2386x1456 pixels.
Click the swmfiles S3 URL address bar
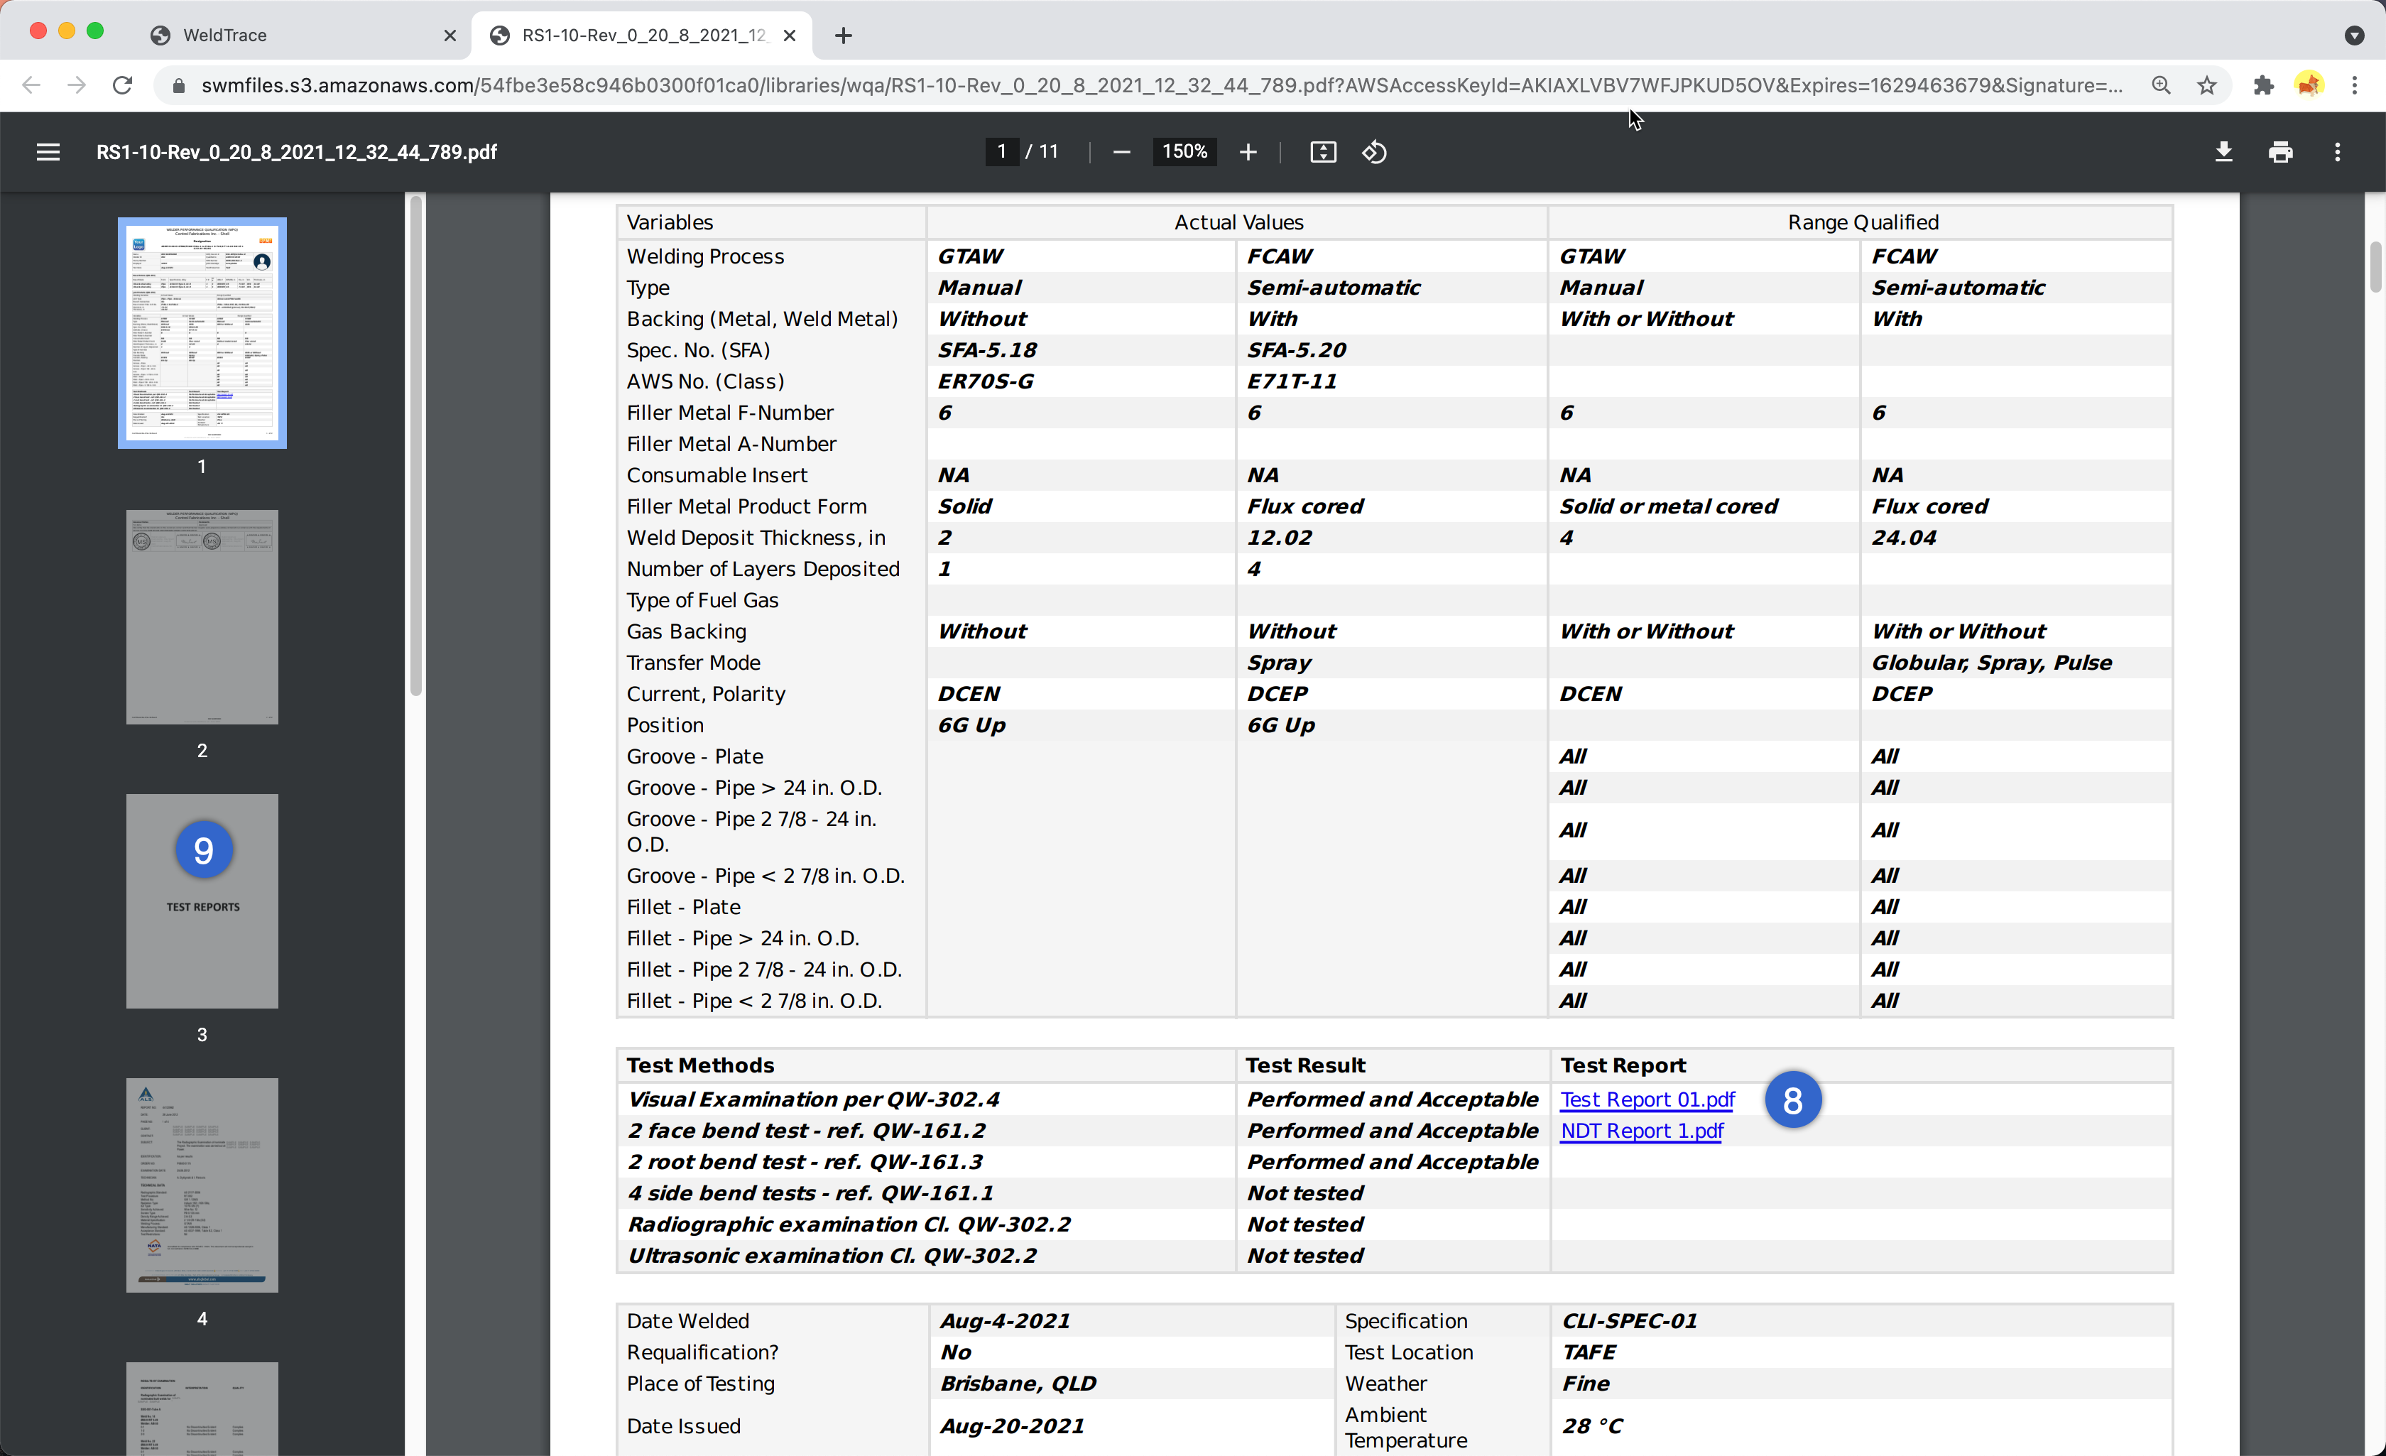click(x=1160, y=85)
